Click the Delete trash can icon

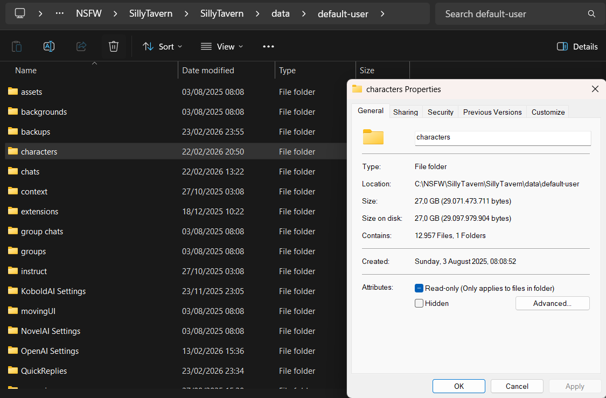[113, 46]
